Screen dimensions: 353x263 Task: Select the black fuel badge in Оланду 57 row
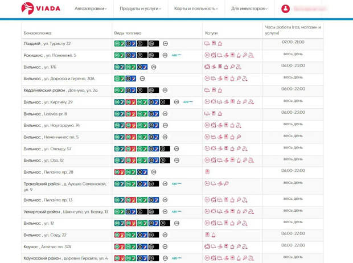[x=165, y=149]
